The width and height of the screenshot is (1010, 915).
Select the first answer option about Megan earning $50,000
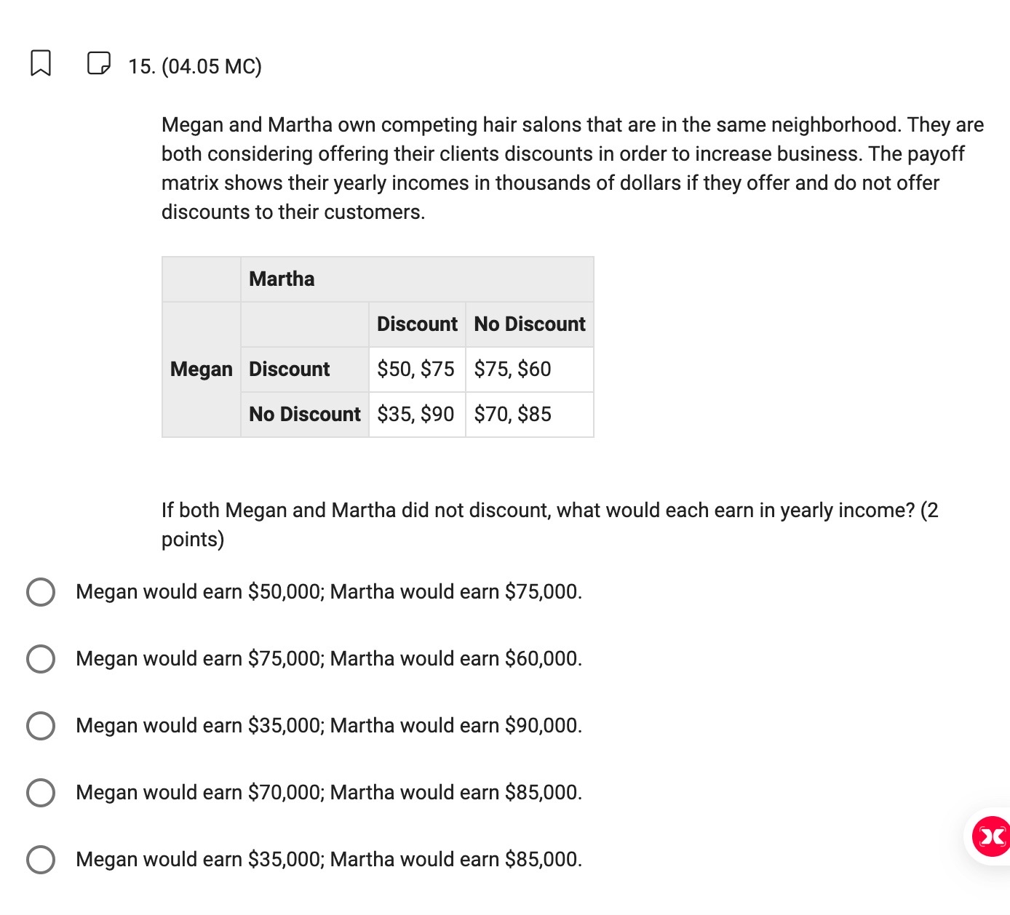point(41,591)
